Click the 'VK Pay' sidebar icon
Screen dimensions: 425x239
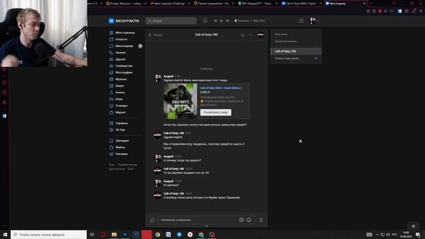111,130
